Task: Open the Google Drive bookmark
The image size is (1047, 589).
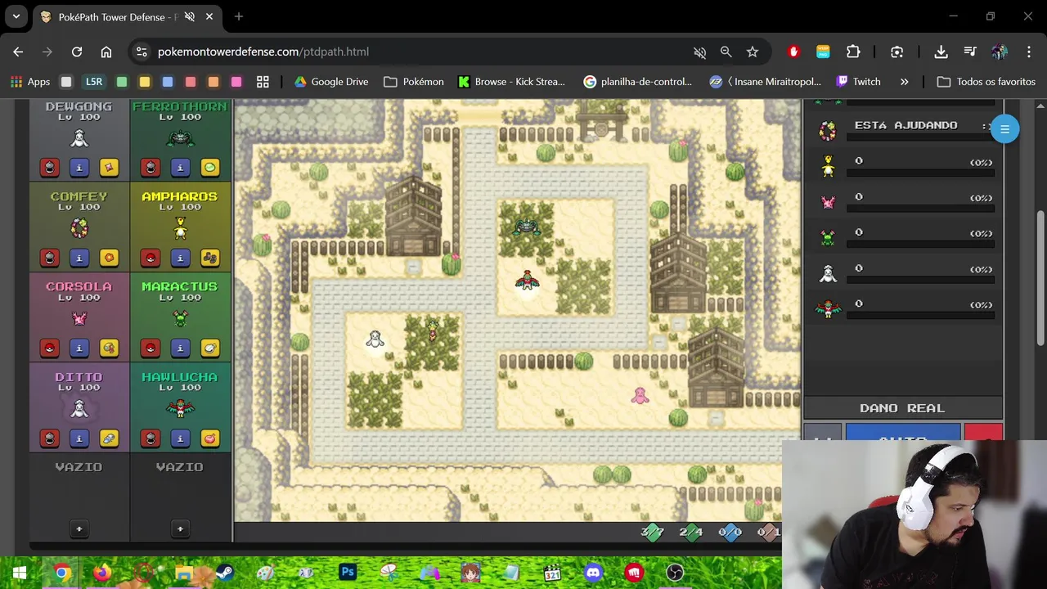Action: [x=330, y=82]
